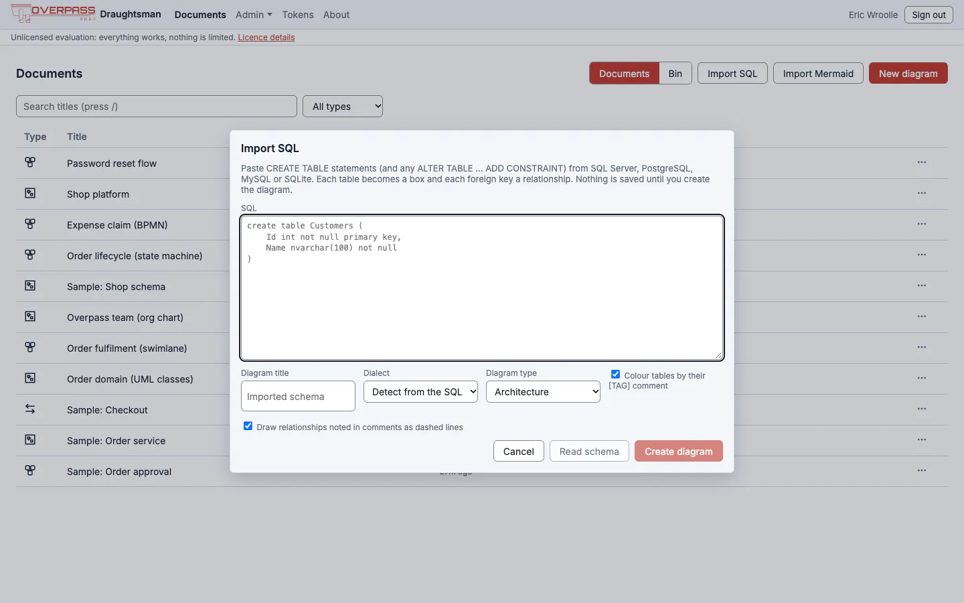Click the Sign out button
Screen dimensions: 964x603
pos(929,15)
